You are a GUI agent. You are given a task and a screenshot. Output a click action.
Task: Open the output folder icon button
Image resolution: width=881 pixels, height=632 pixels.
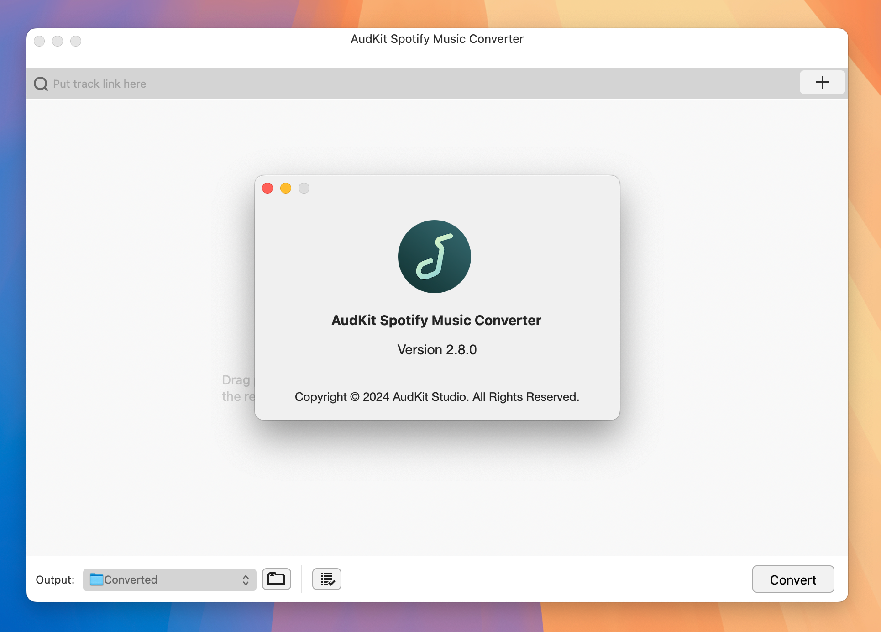click(276, 579)
